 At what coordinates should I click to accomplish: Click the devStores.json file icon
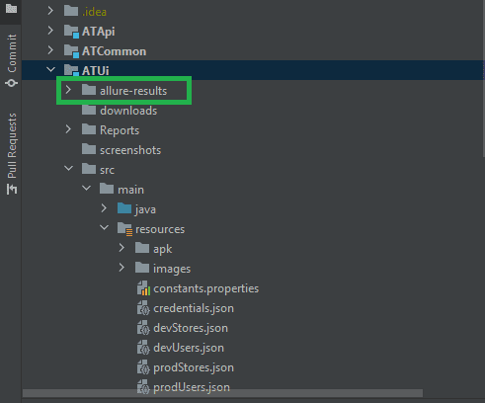143,328
